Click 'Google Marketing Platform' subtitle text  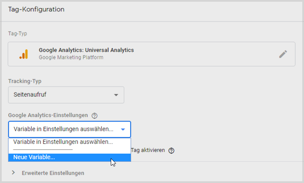pyautogui.click(x=71, y=58)
